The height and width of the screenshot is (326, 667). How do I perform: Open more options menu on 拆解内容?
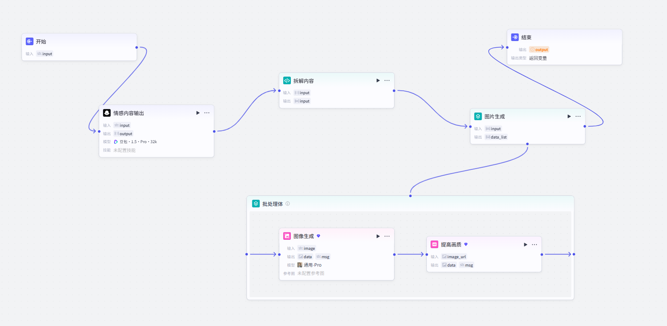coord(387,80)
